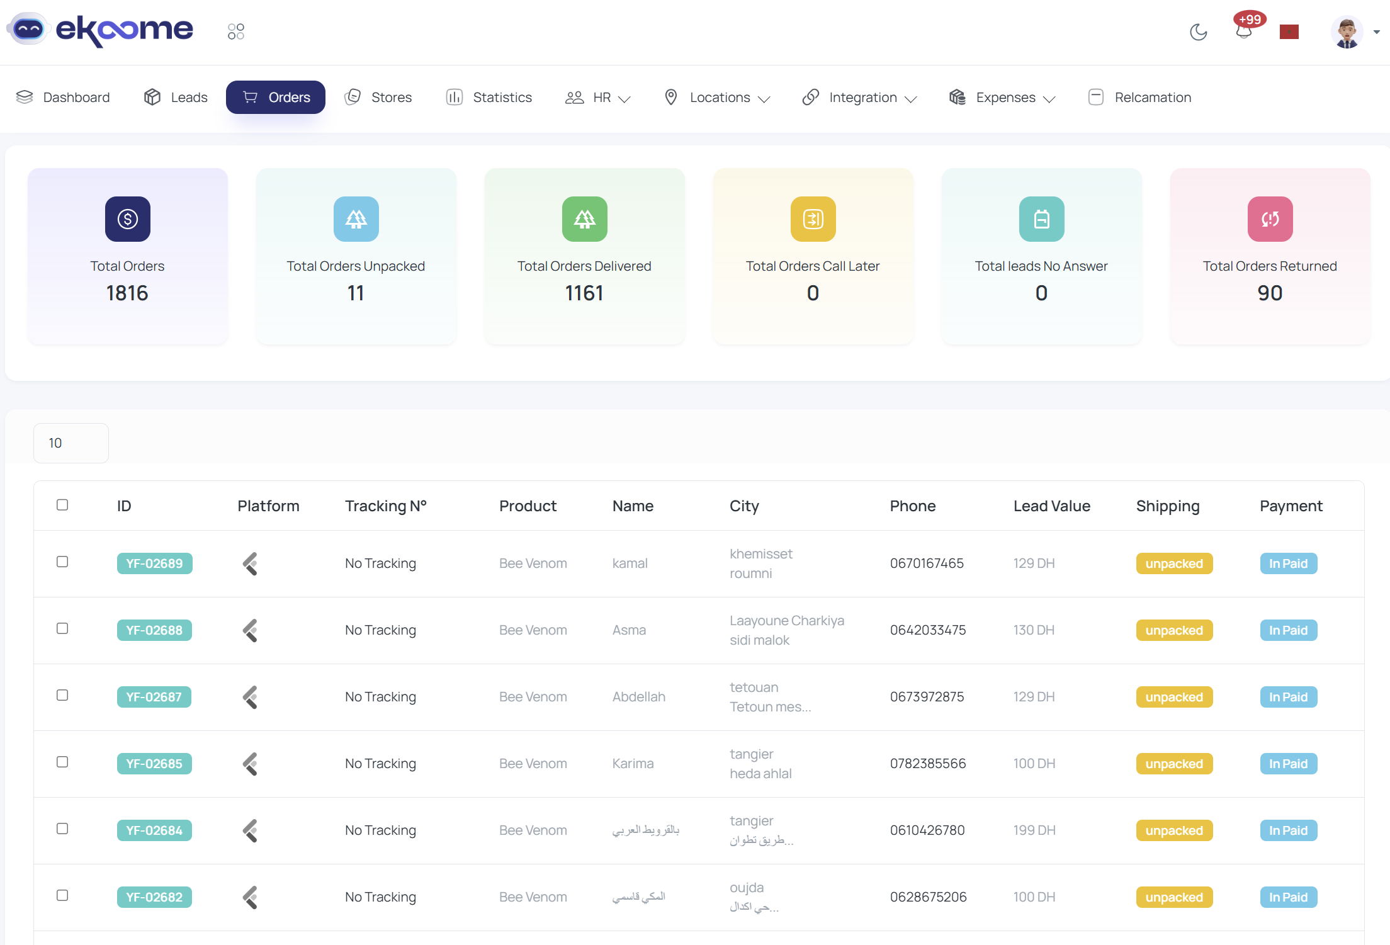1390x945 pixels.
Task: Click the Total Orders Returned pink icon
Action: click(1270, 219)
